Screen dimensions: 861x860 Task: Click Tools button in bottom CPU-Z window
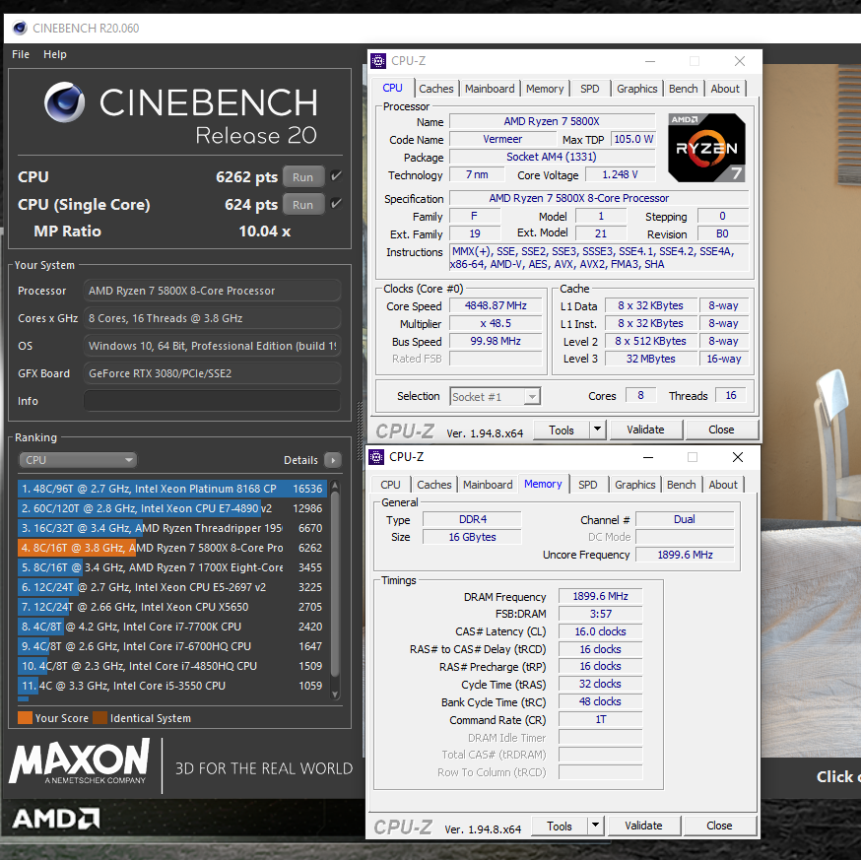pos(559,826)
